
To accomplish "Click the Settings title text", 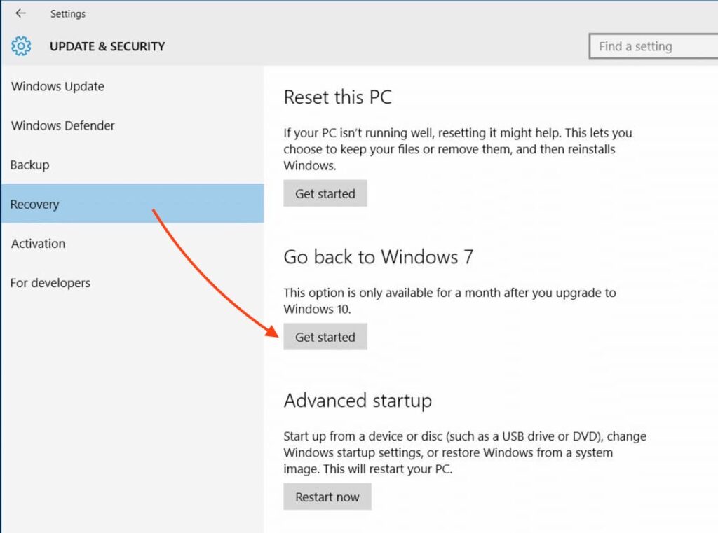I will tap(68, 14).
